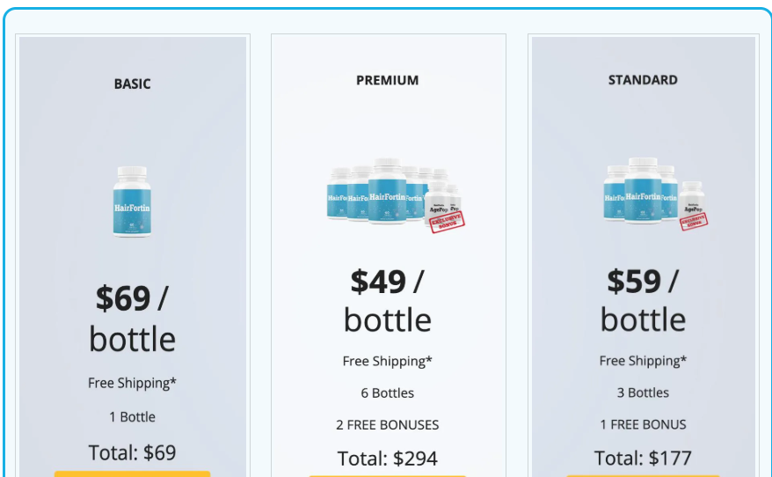Click the red bonus stamp on Premium image
Viewport: 772px width, 477px height.
click(x=448, y=219)
